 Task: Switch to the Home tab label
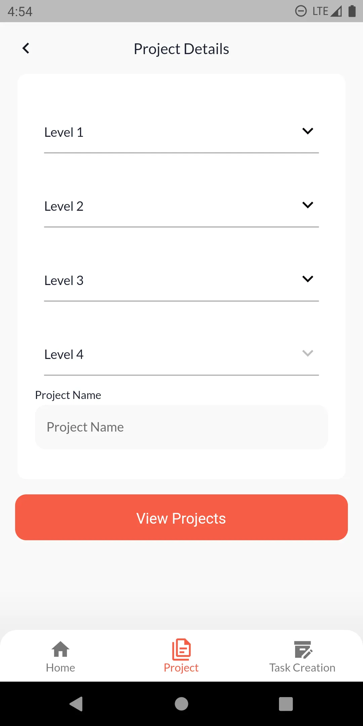(x=61, y=668)
